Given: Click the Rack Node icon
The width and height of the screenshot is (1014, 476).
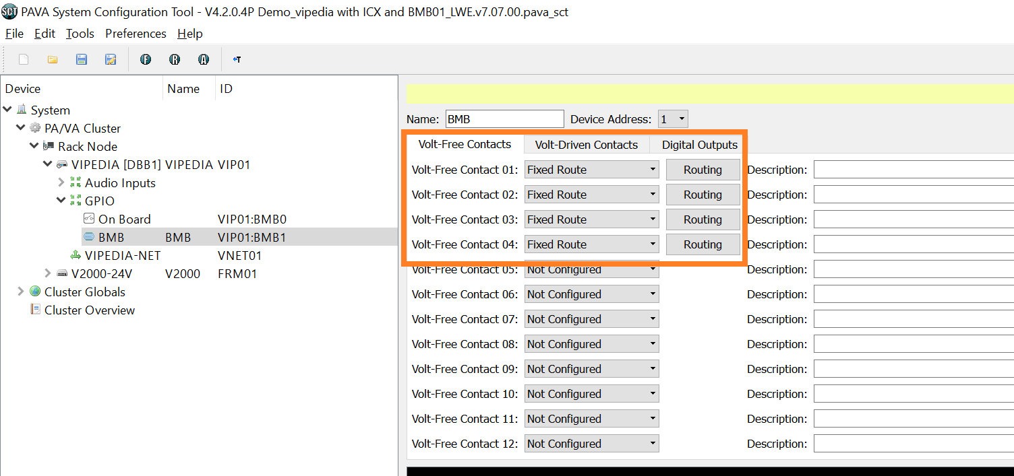Looking at the screenshot, I should (49, 146).
